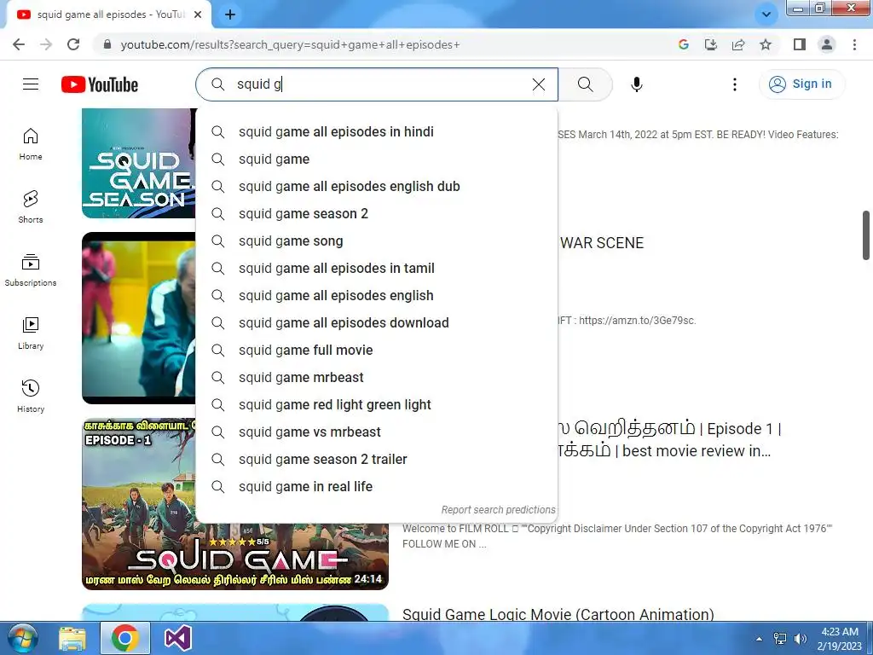Open the system volume icon
873x655 pixels.
click(800, 638)
